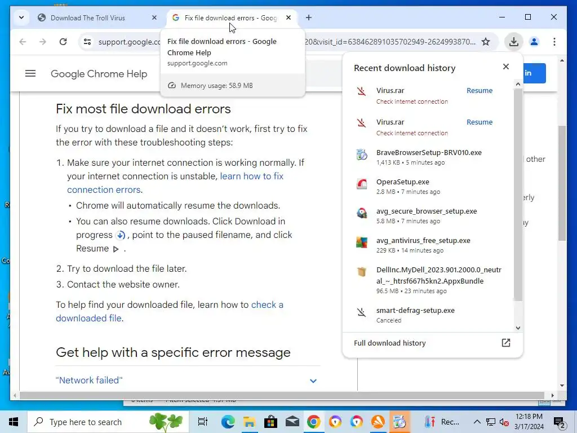Click the Google Chrome taskbar icon
577x433 pixels.
313,422
